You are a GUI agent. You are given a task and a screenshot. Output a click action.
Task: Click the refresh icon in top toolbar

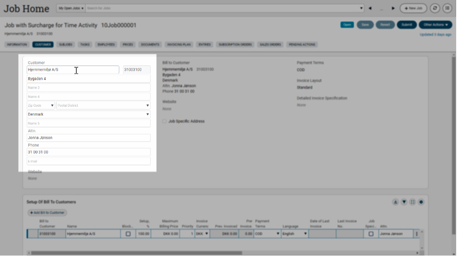pyautogui.click(x=435, y=8)
